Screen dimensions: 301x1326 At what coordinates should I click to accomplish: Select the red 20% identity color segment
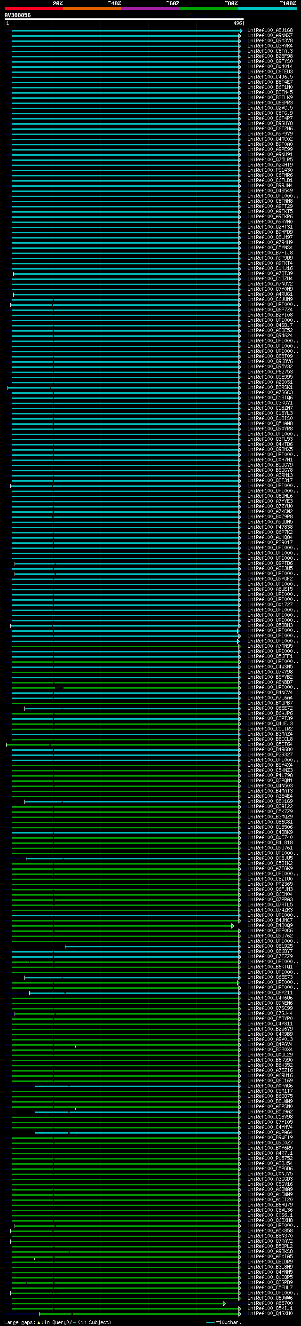[x=33, y=8]
